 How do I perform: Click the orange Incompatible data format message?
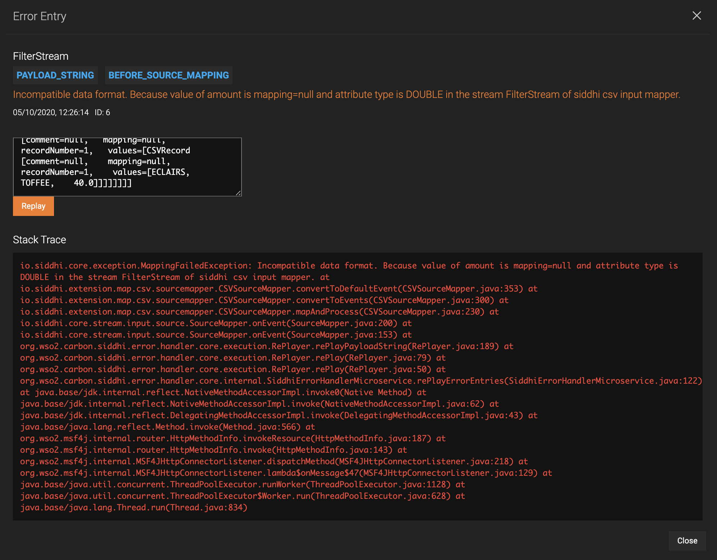[x=346, y=94]
